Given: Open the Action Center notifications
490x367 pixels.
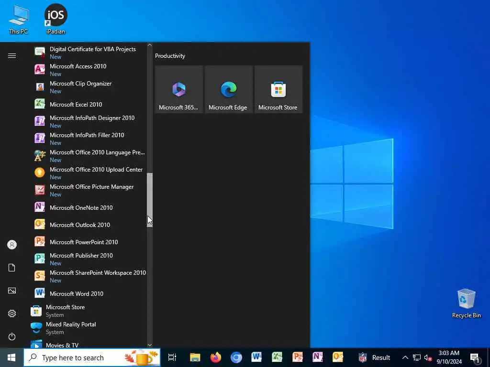Looking at the screenshot, I should (x=475, y=357).
